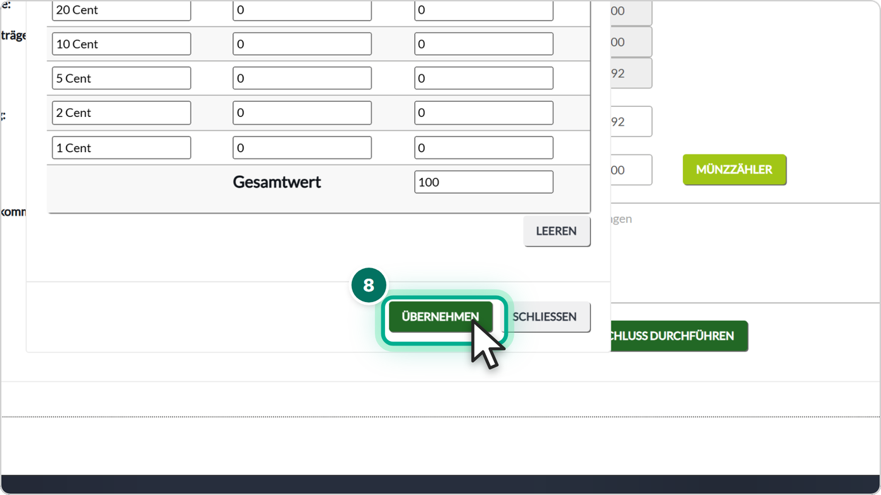The height and width of the screenshot is (495, 881).
Task: Click the rightmost value field in the 2 Cent row
Action: coord(484,113)
